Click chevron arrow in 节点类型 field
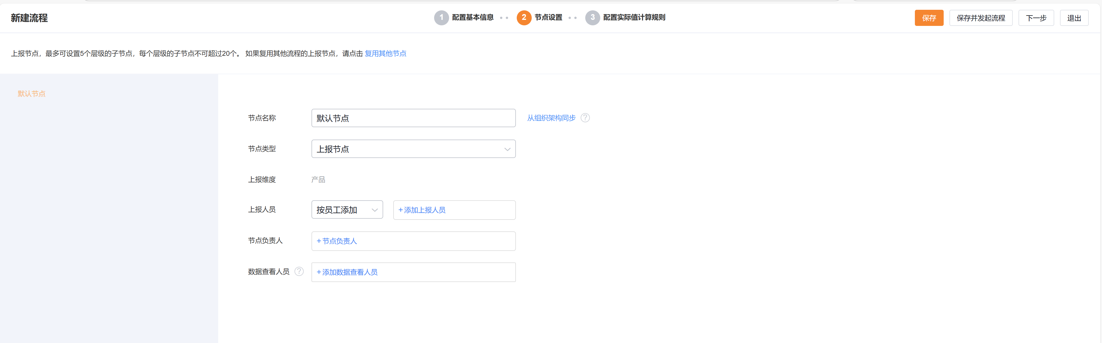This screenshot has width=1102, height=343. click(507, 149)
